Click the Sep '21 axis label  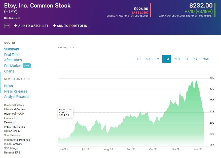coord(131,149)
